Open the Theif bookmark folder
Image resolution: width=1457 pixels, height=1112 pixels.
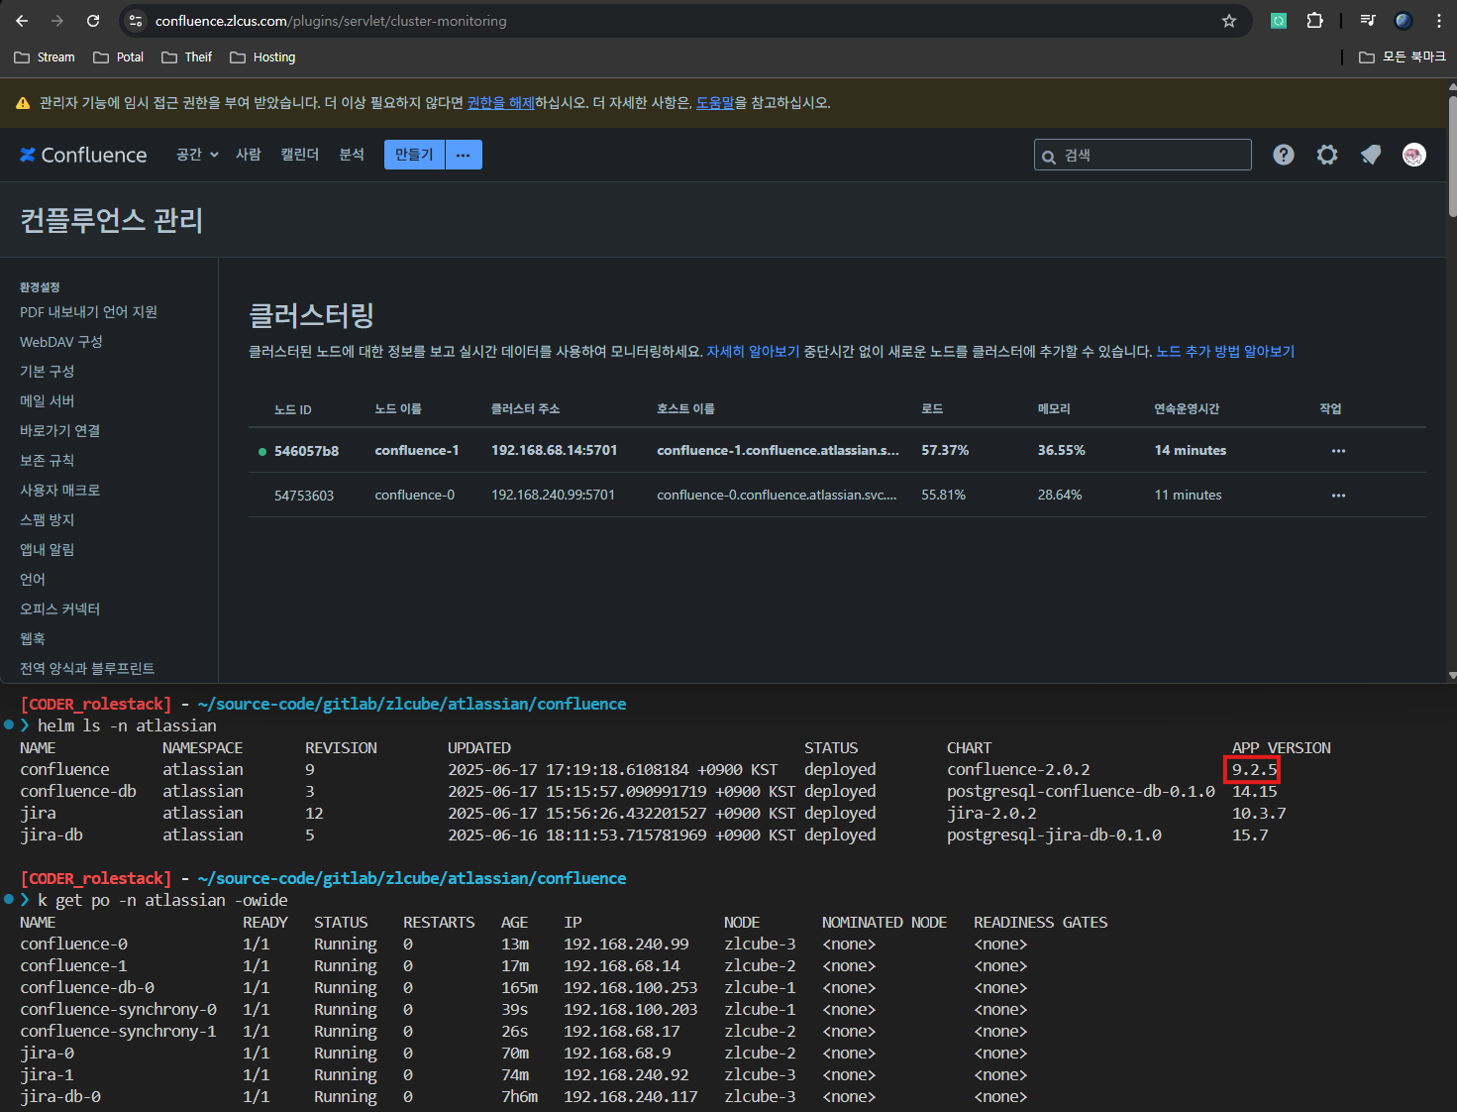pos(187,57)
